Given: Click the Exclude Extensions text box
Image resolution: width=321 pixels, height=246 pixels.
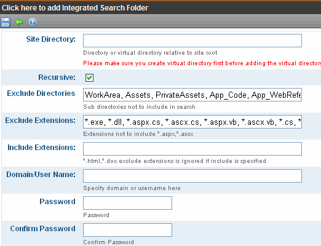Looking at the screenshot, I should [x=192, y=122].
